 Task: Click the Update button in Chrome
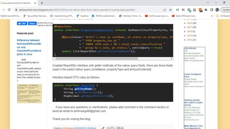click(225, 10)
